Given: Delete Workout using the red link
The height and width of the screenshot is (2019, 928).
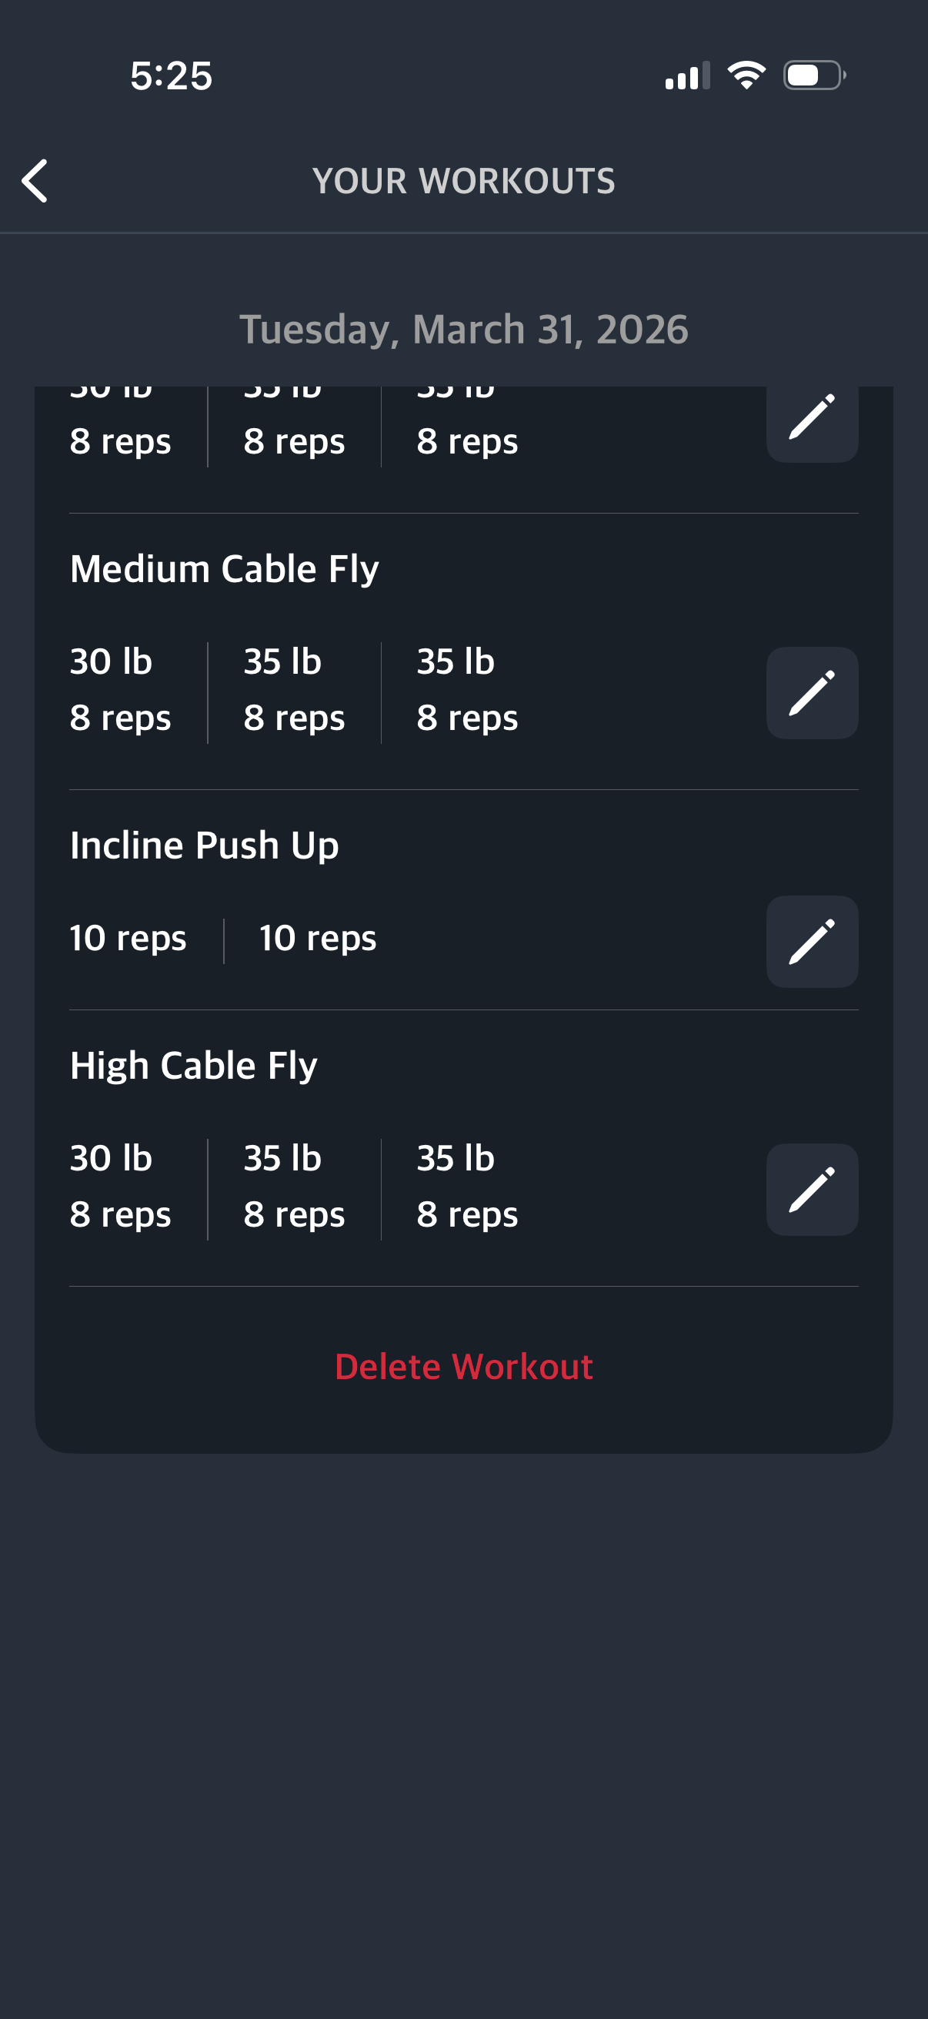Looking at the screenshot, I should [x=463, y=1367].
